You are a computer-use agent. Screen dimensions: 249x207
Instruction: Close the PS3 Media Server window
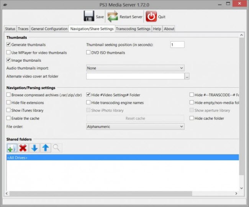(x=239, y=3)
